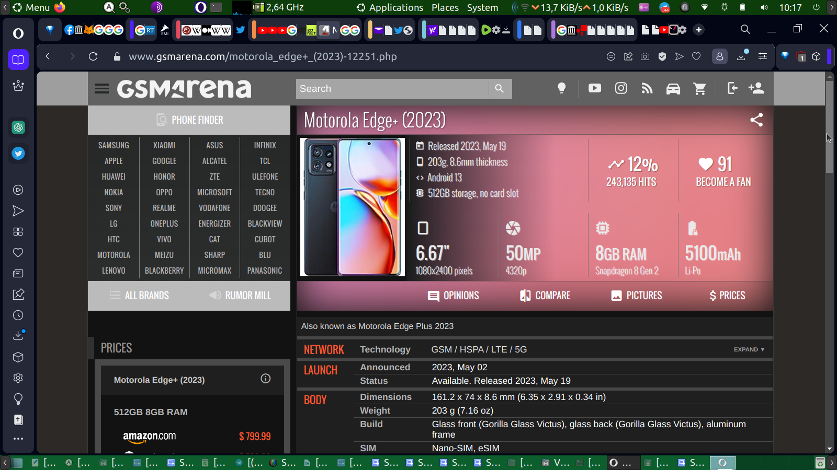Open the Player icon in sidebar
Viewport: 837px width, 470px height.
[18, 190]
